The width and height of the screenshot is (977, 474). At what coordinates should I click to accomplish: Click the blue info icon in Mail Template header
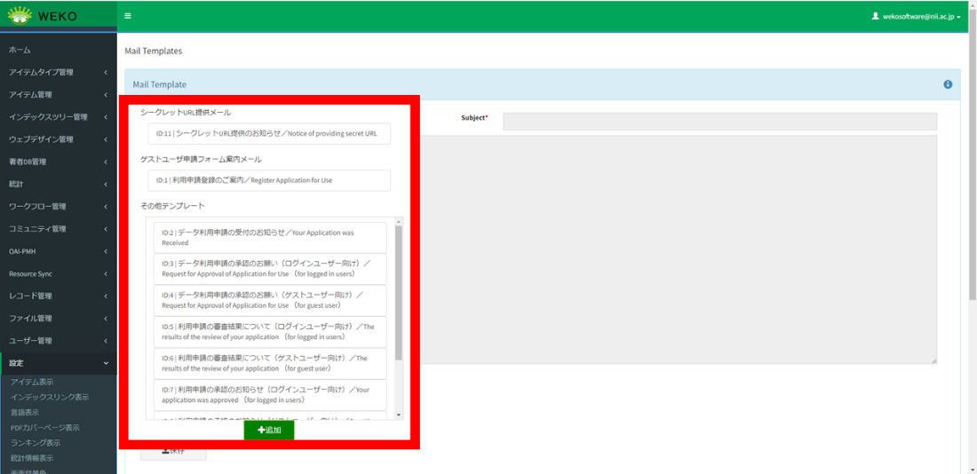(948, 84)
